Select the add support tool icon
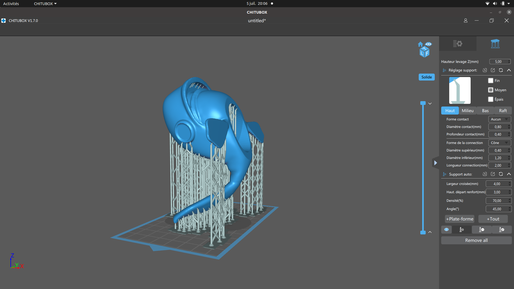The image size is (514, 289). click(462, 230)
